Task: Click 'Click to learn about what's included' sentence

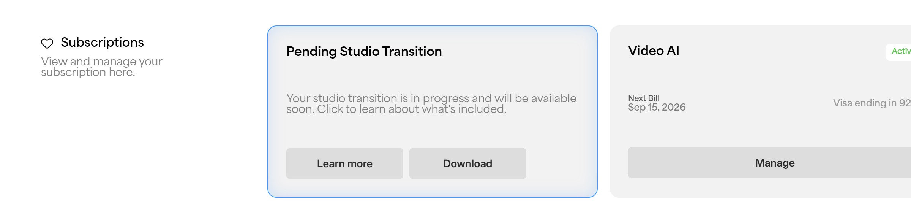Action: (412, 109)
